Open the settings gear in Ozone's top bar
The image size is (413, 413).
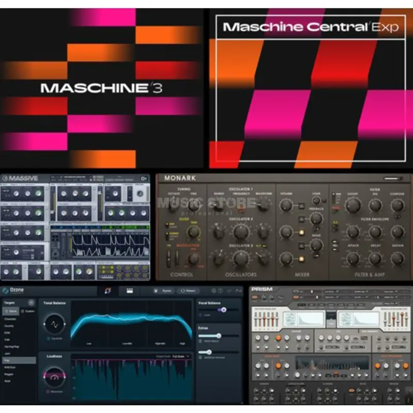tap(213, 290)
